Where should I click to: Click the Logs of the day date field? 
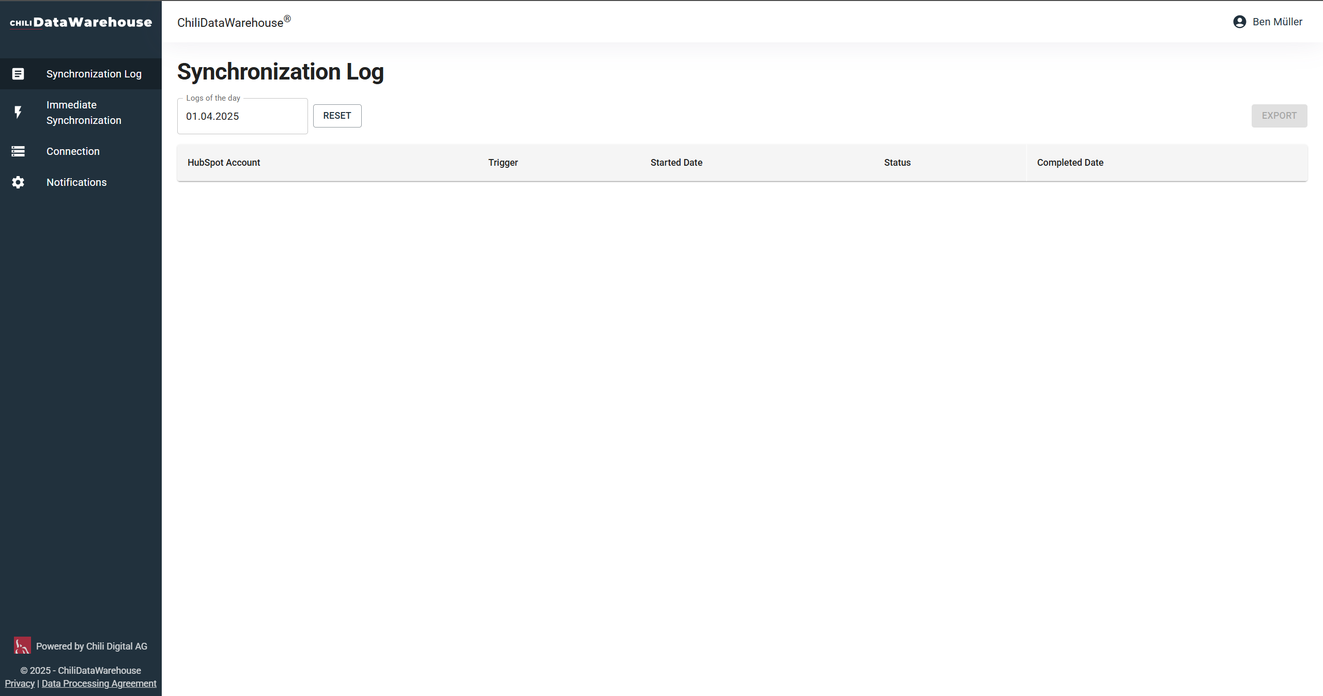click(242, 116)
